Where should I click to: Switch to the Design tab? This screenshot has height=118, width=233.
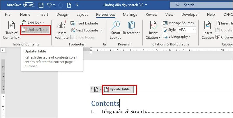click(x=62, y=14)
